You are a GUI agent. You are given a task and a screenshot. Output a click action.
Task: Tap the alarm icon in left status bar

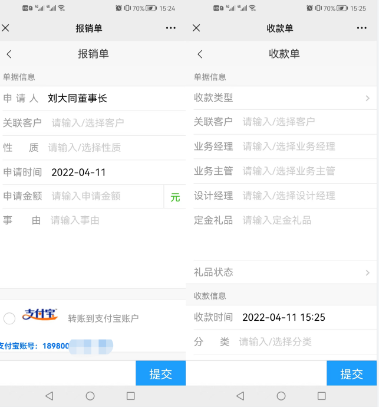(118, 8)
